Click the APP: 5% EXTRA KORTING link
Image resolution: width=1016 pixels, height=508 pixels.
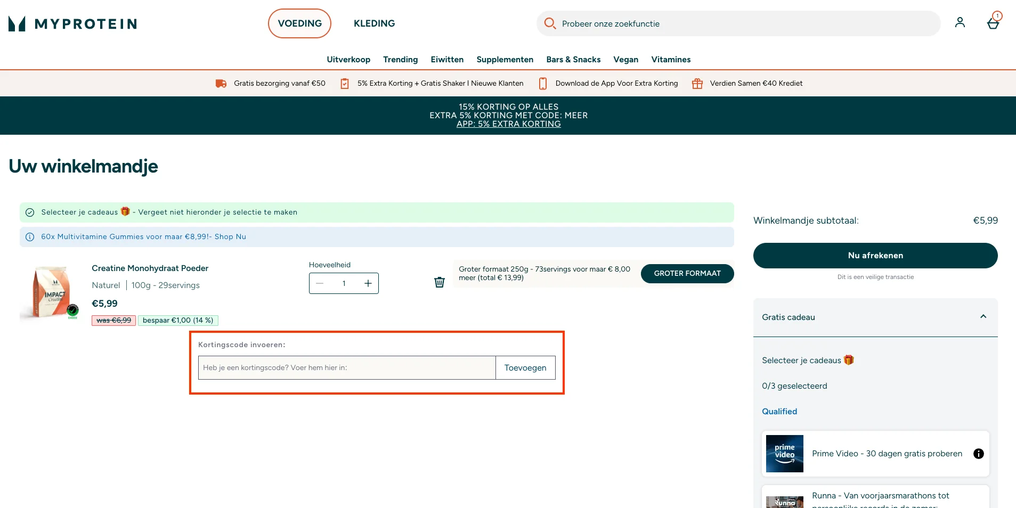509,124
